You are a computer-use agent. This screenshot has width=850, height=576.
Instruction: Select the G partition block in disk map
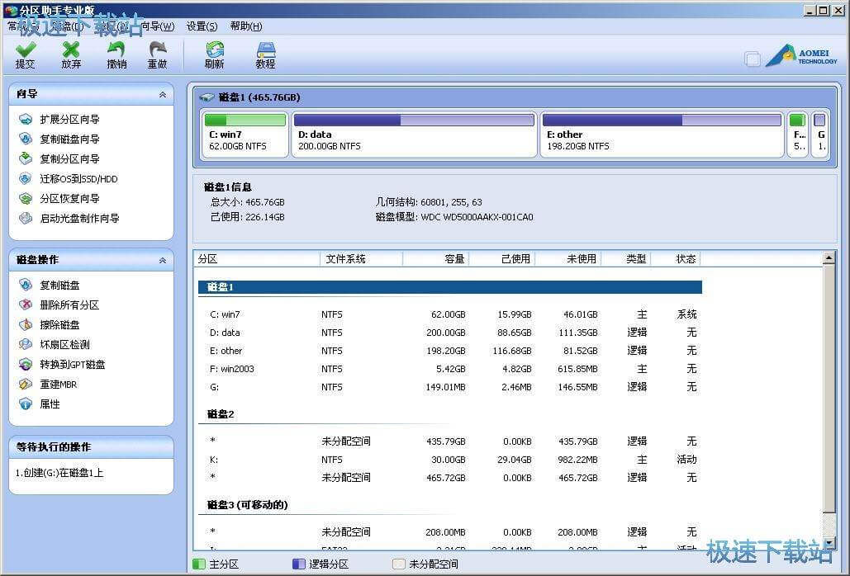(820, 135)
